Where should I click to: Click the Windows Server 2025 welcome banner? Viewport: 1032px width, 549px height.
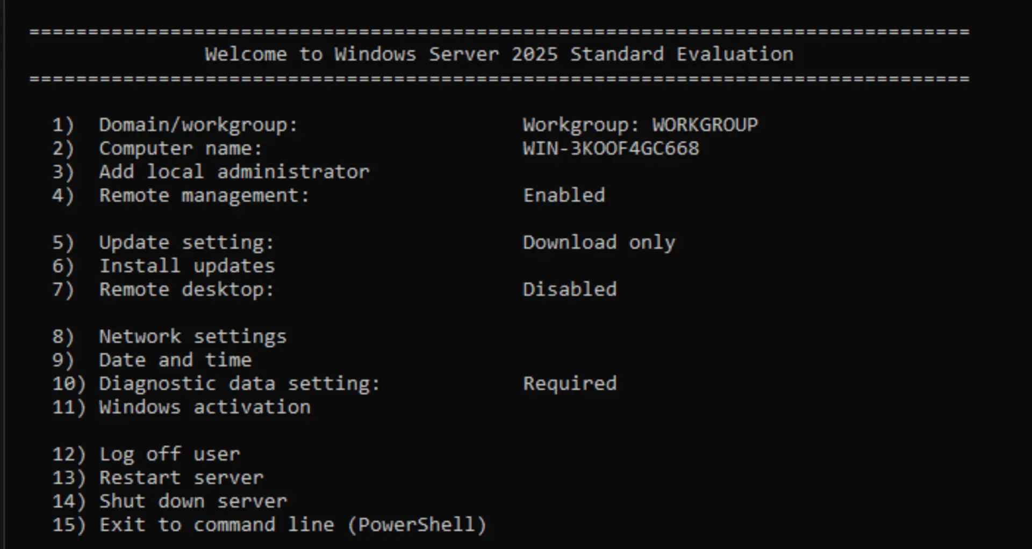pos(499,54)
